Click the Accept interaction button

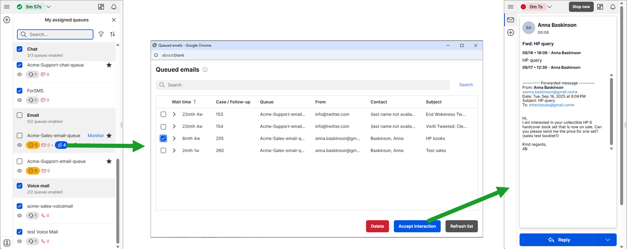click(x=417, y=226)
